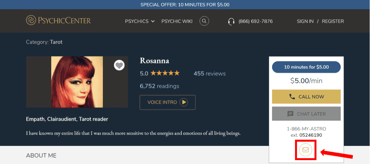The image size is (370, 164).
Task: Call the (866) 692-7876 number
Action: pyautogui.click(x=255, y=21)
